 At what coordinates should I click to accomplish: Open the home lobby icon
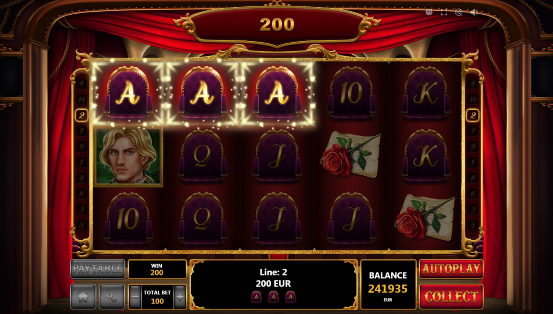pos(83,297)
